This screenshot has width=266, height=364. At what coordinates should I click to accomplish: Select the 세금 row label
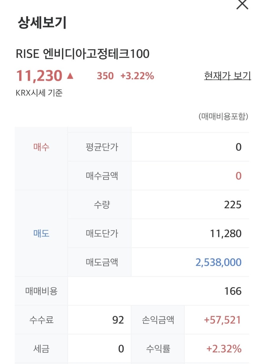point(41,349)
